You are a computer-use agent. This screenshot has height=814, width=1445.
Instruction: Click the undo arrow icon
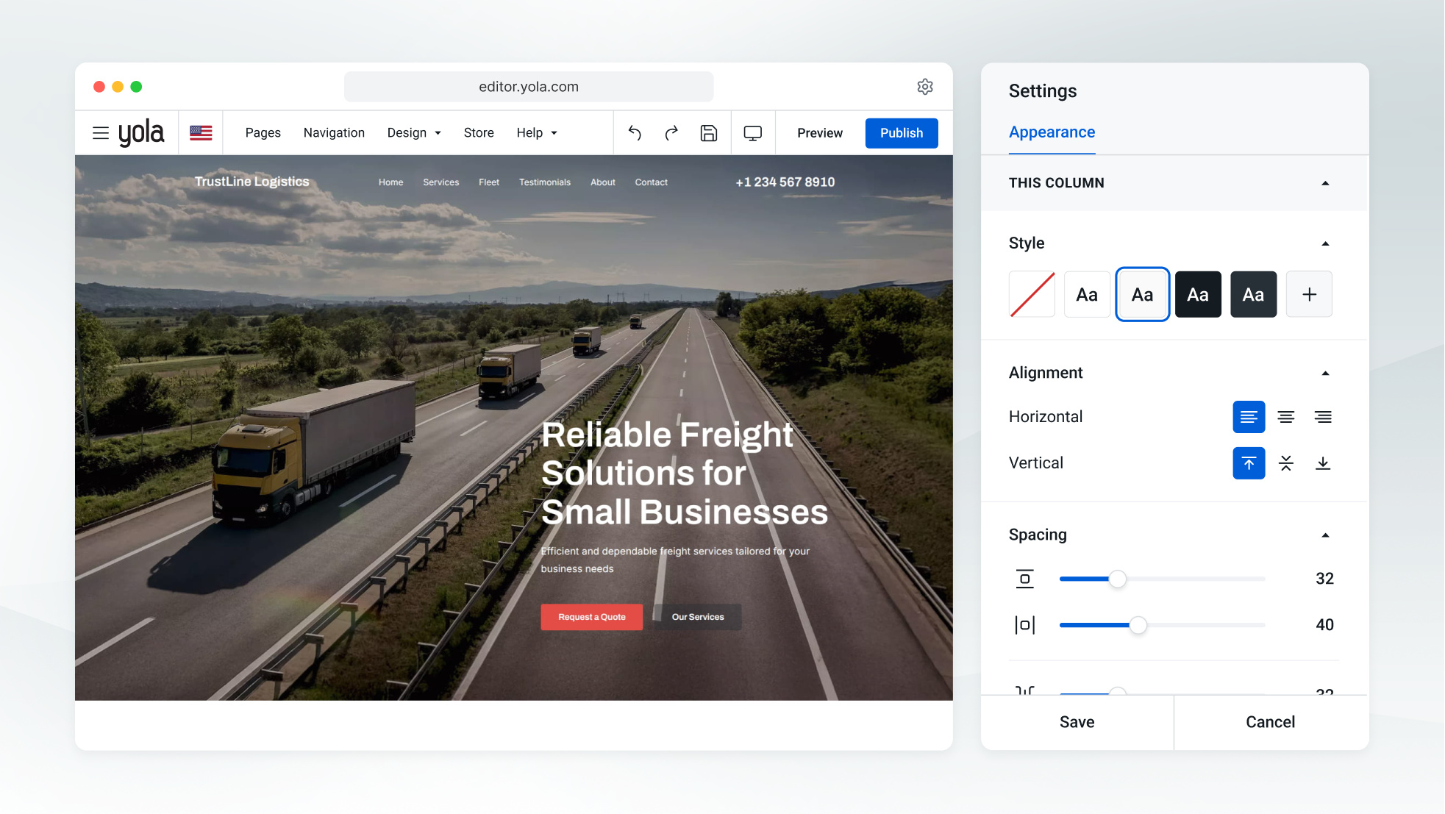coord(635,133)
